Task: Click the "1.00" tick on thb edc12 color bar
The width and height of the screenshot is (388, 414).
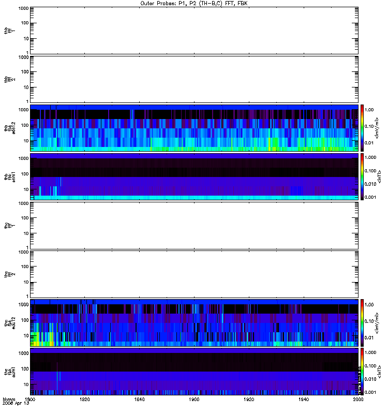Action: (369, 110)
